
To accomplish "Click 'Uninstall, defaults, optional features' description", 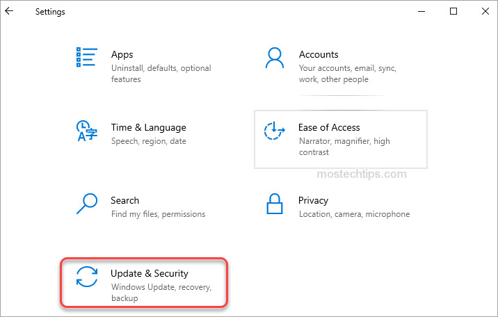I will tap(161, 74).
